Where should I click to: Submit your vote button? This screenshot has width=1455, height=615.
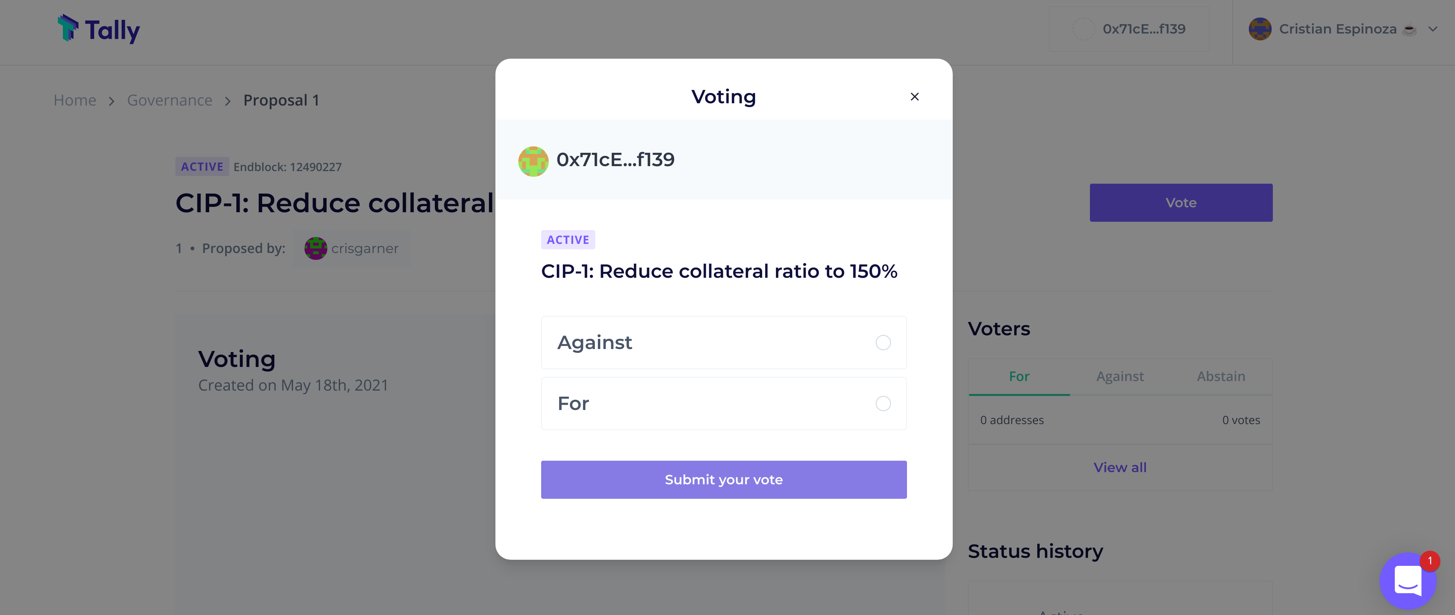724,479
